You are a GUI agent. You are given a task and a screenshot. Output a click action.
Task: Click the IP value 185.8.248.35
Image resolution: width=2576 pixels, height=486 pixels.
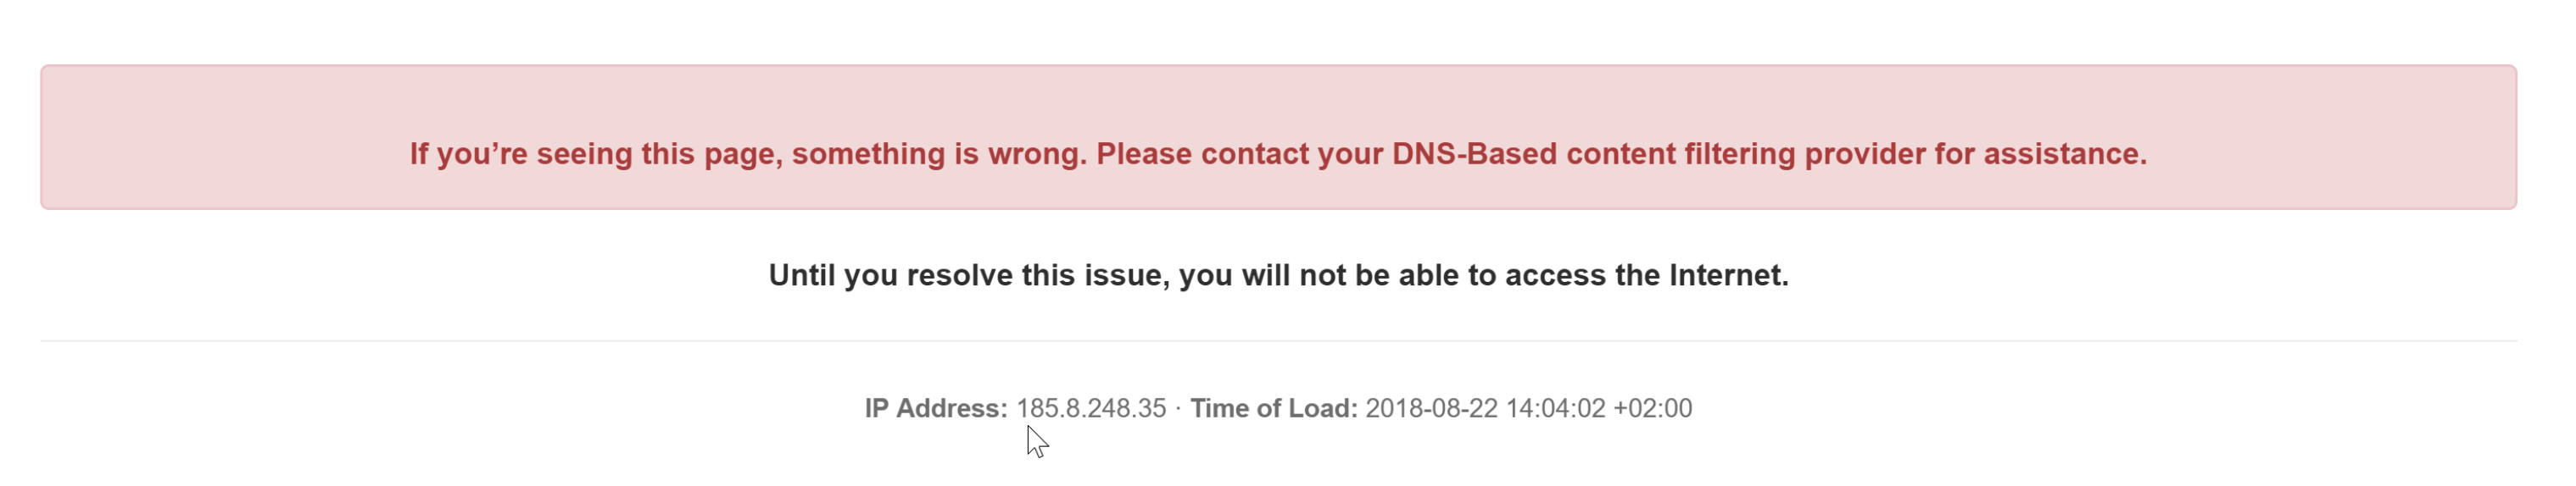click(1091, 408)
